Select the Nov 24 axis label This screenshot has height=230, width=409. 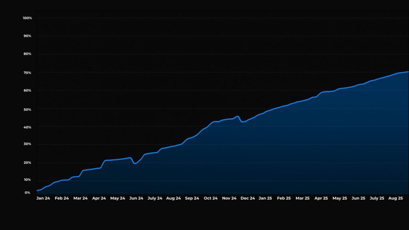point(229,198)
